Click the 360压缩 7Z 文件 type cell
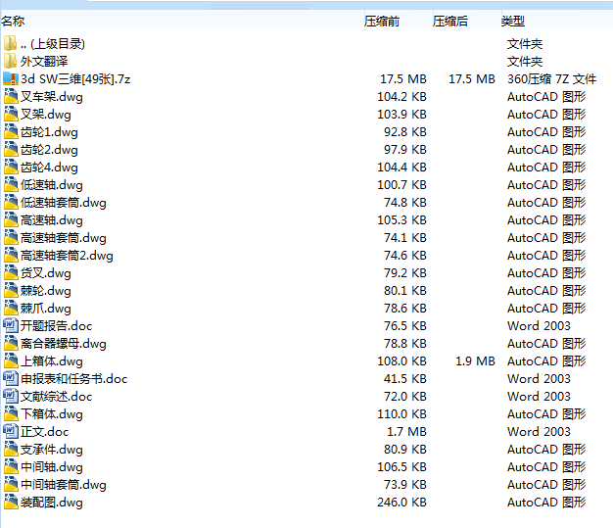 point(551,79)
